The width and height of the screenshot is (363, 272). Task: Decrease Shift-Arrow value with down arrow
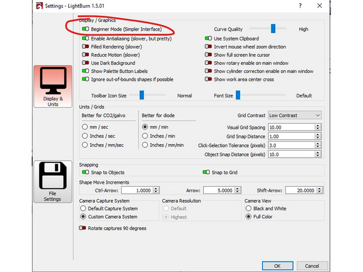point(319,192)
